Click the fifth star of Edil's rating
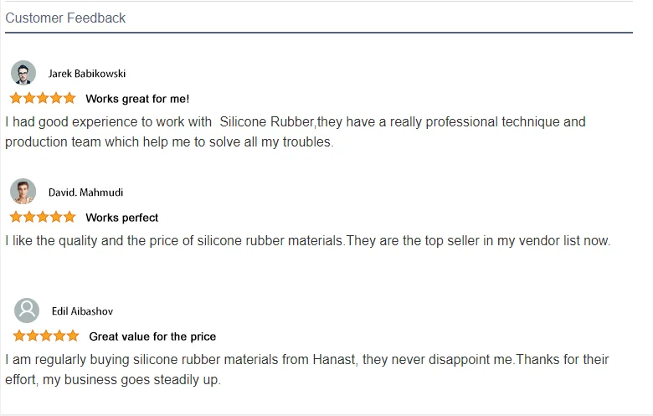This screenshot has height=416, width=653. point(73,336)
